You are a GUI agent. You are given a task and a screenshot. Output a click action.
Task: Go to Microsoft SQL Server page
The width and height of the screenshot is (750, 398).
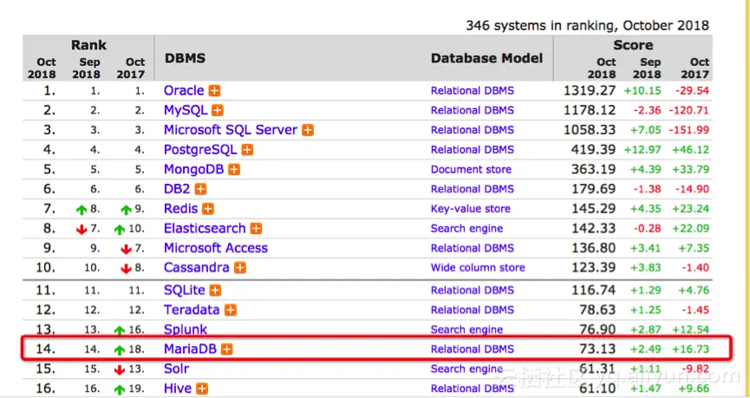point(231,130)
